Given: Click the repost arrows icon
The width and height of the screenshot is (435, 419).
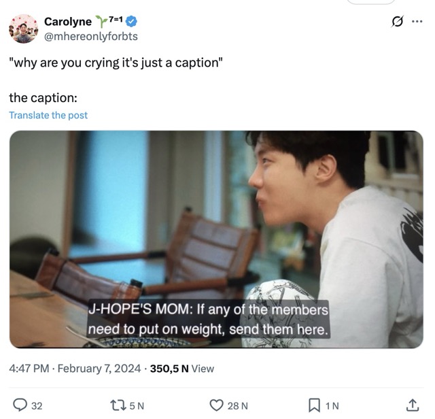Looking at the screenshot, I should point(118,405).
